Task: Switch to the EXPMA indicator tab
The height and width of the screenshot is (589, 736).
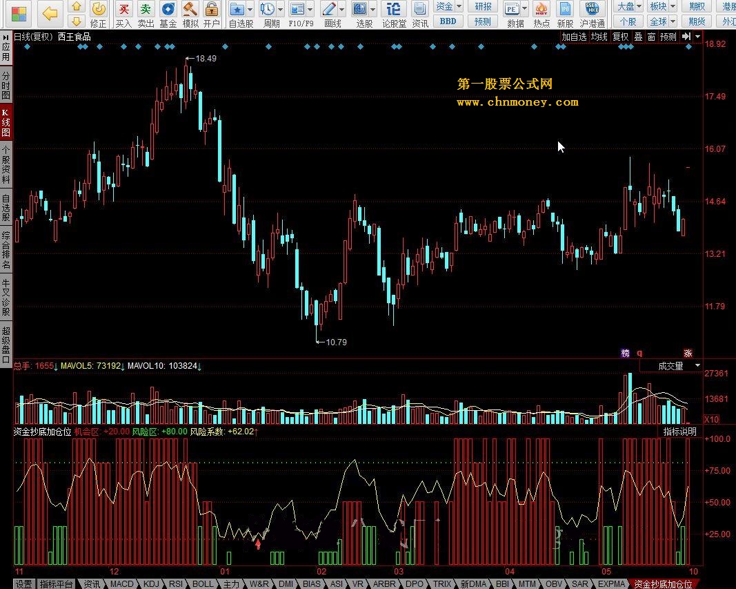Action: coord(612,584)
